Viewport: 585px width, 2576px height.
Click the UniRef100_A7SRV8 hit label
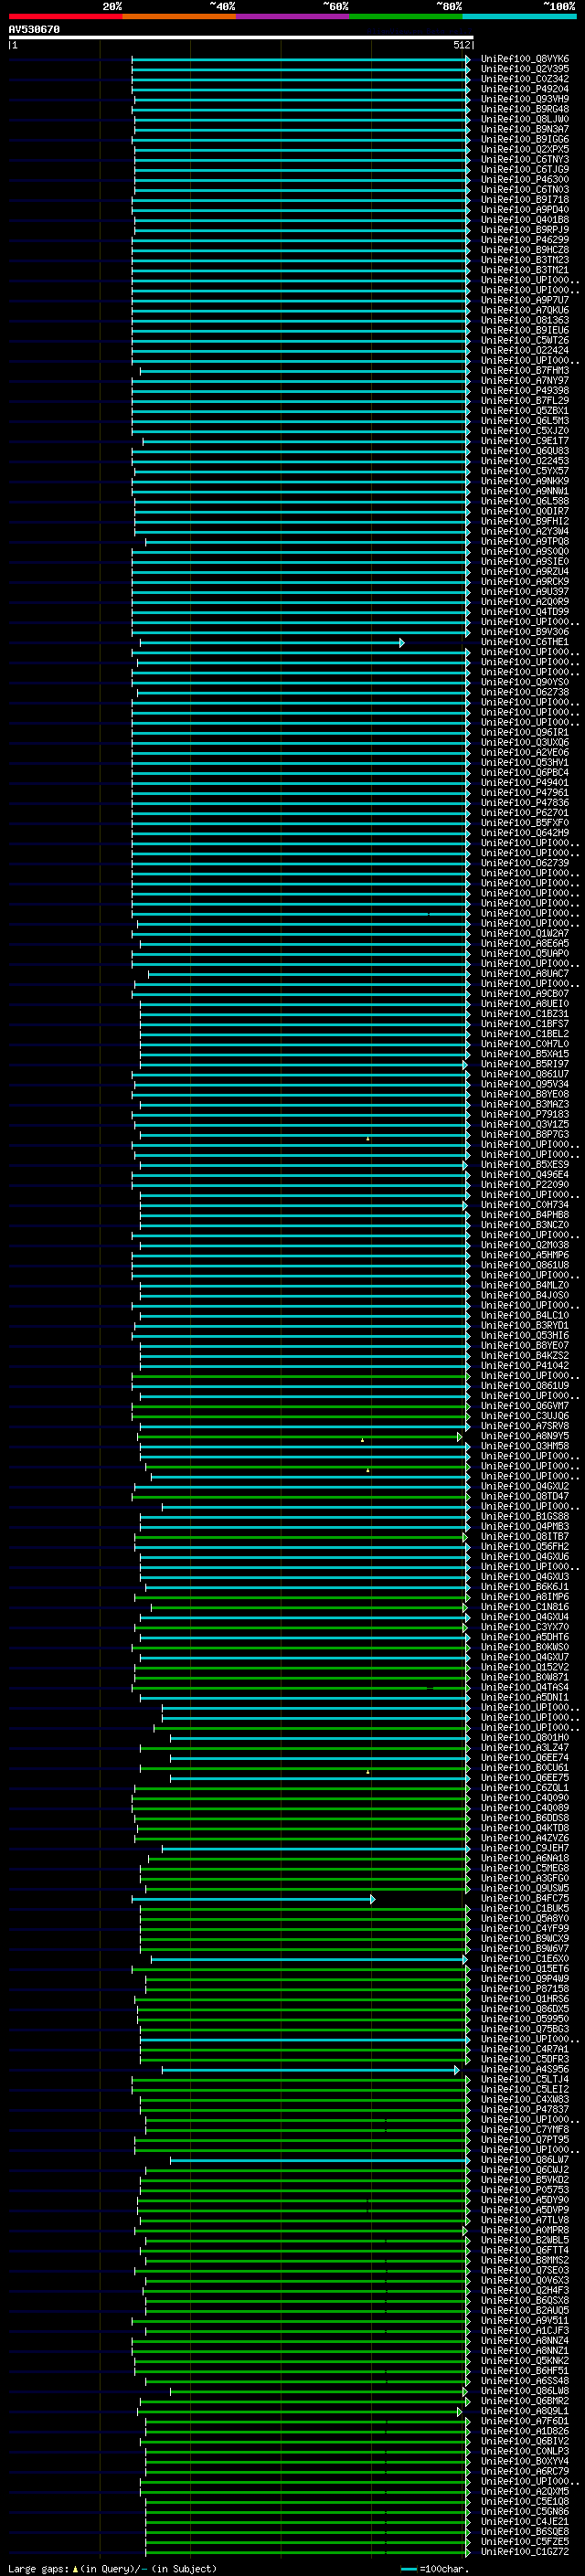click(x=525, y=1425)
